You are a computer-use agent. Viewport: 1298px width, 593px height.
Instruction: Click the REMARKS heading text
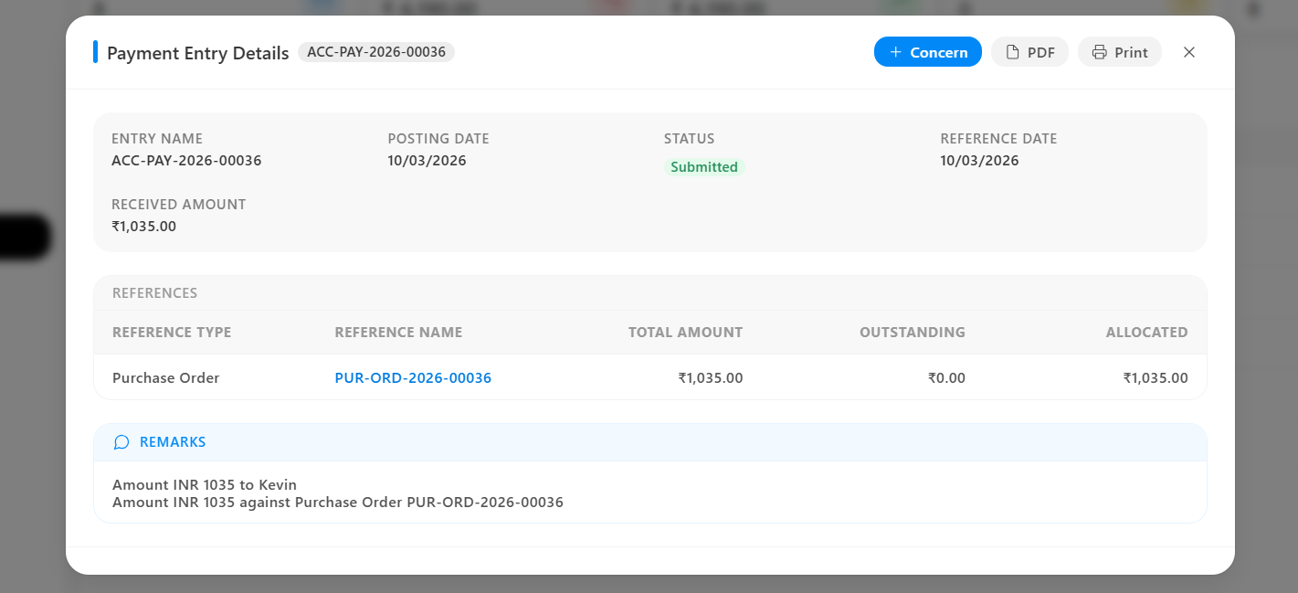coord(173,442)
